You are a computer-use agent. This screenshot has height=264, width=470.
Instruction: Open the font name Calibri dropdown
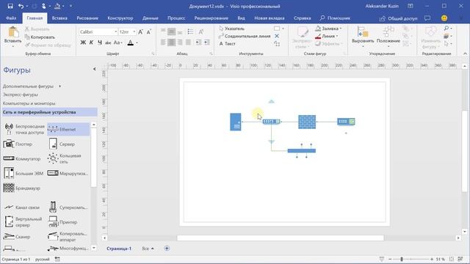tap(116, 32)
